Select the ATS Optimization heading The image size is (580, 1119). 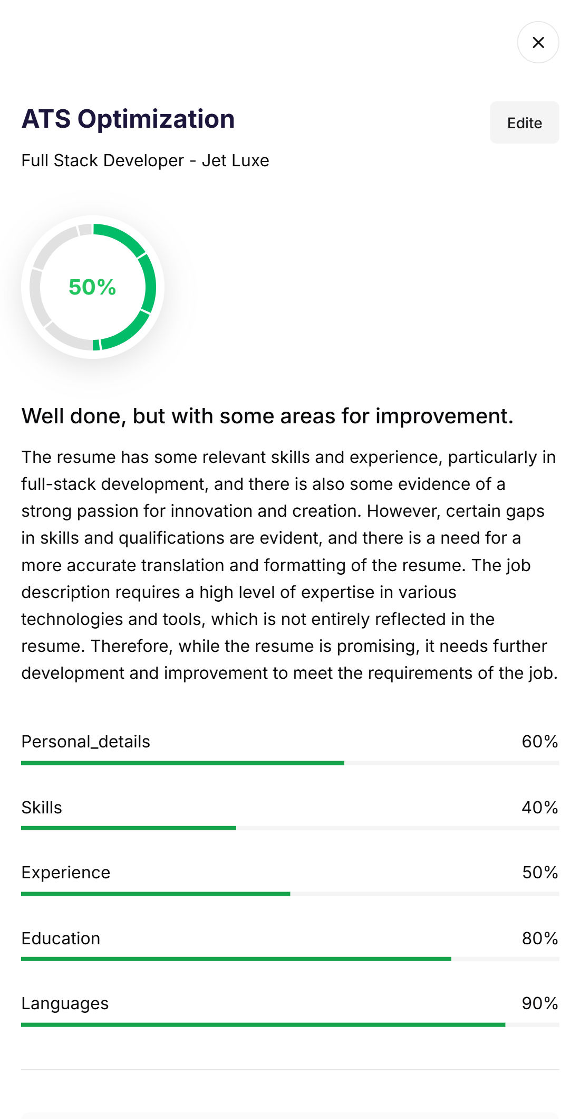(x=128, y=119)
